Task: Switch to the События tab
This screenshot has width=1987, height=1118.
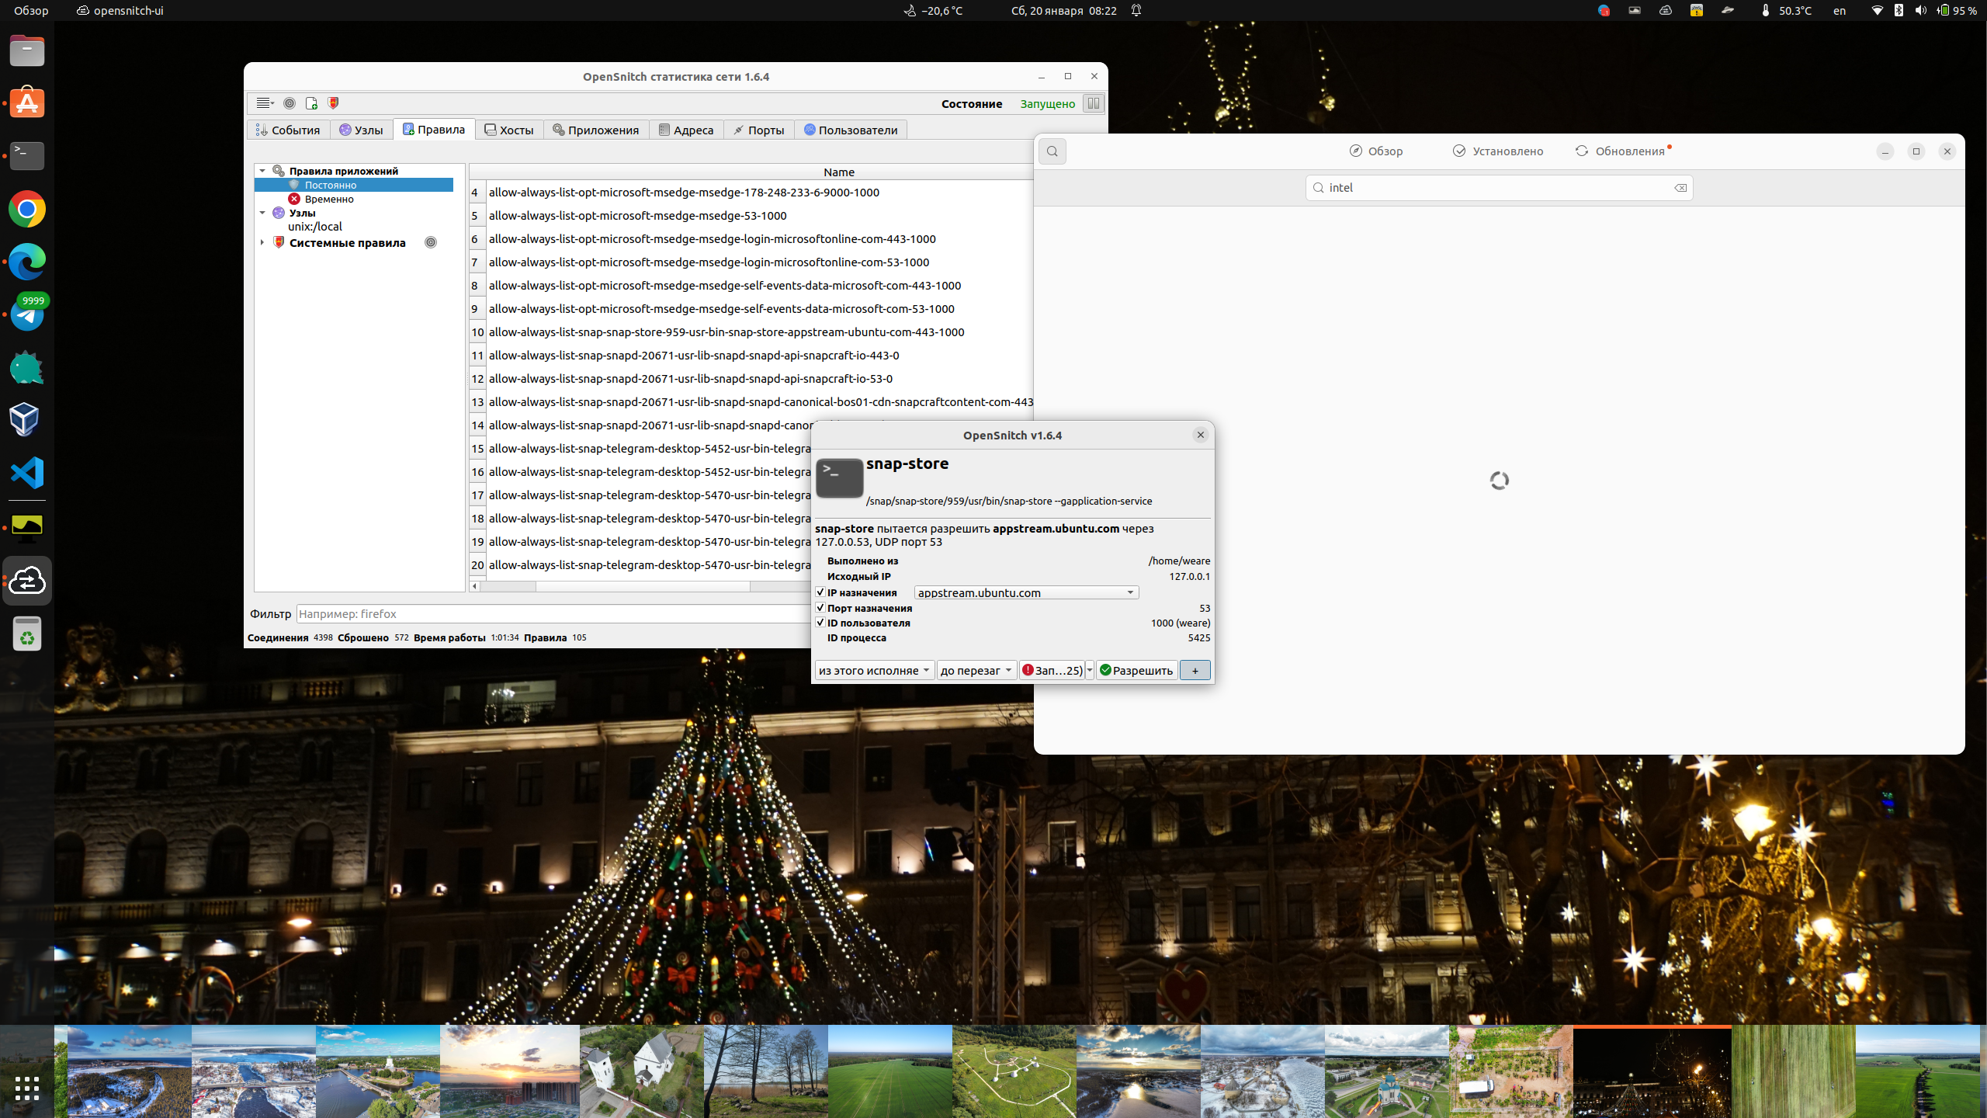Action: coord(288,130)
